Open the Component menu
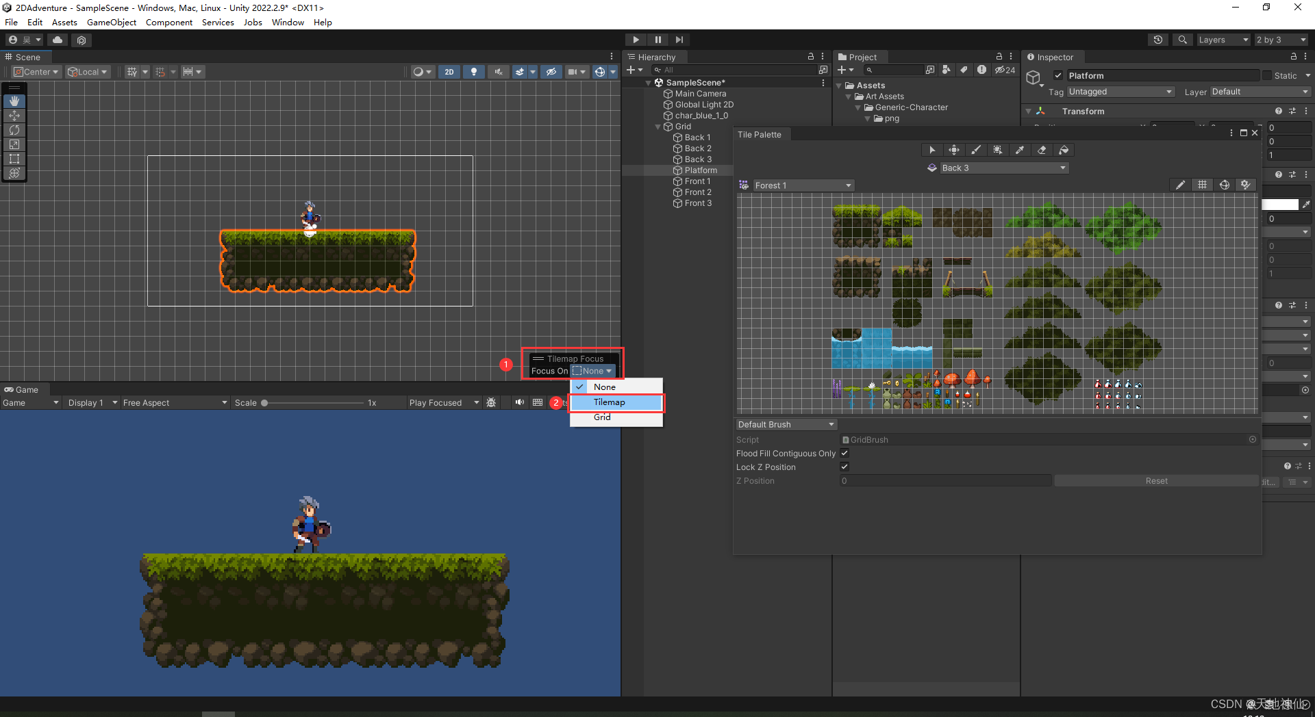 pyautogui.click(x=169, y=22)
